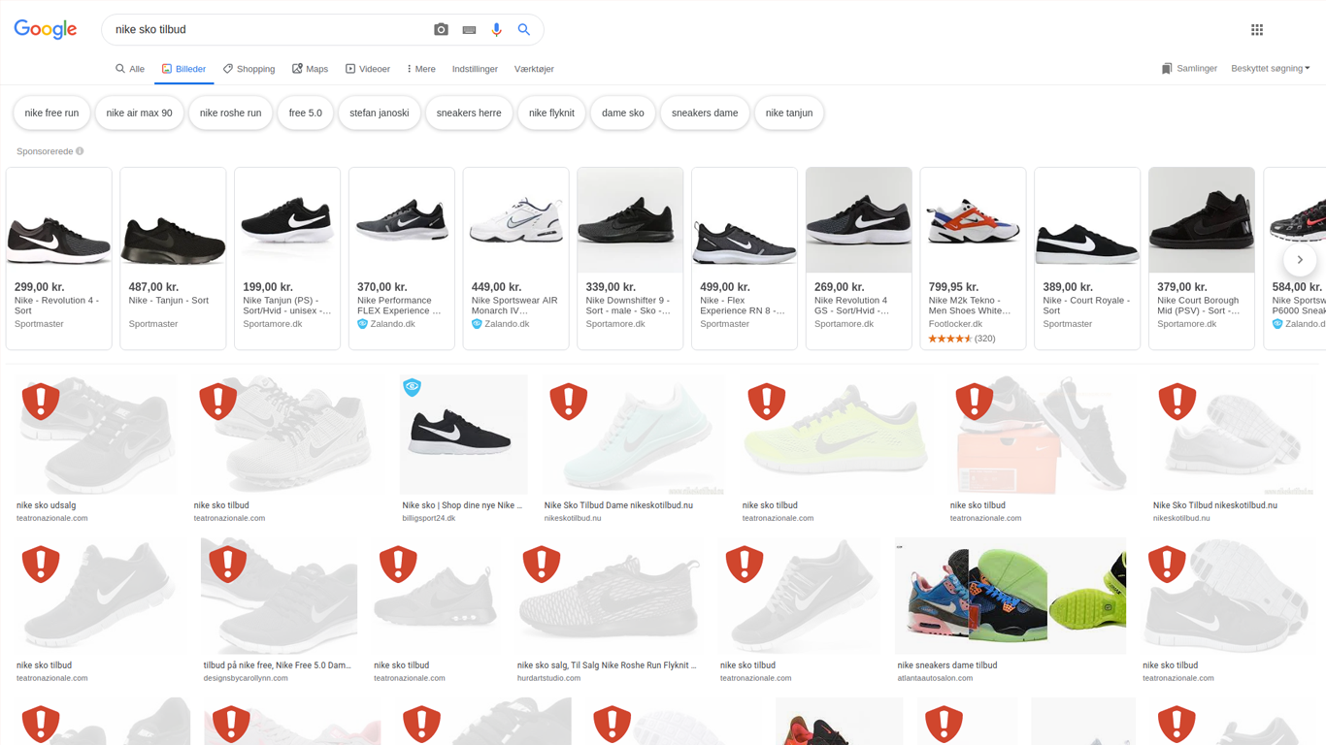Start voice search with microphone icon
This screenshot has height=745, width=1326.
(x=496, y=30)
